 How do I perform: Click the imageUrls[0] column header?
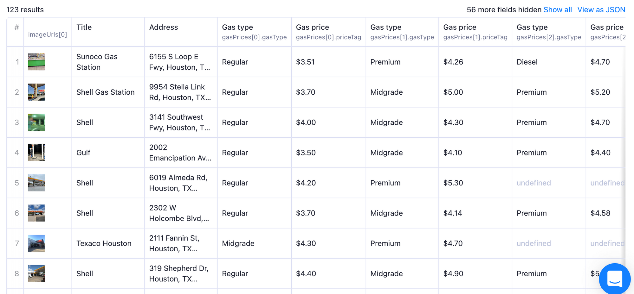coord(48,34)
